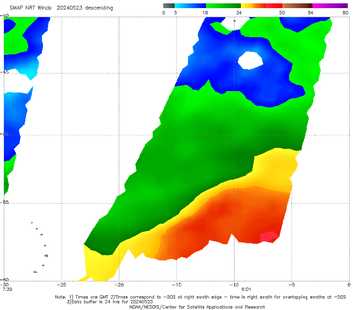This screenshot has height=310, width=353.
Task: Click the red segment of the color bar
Action: click(x=274, y=6)
